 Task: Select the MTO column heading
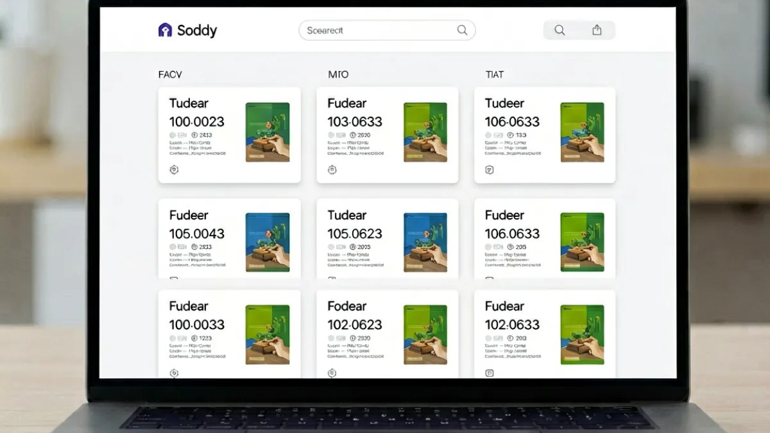coord(338,74)
